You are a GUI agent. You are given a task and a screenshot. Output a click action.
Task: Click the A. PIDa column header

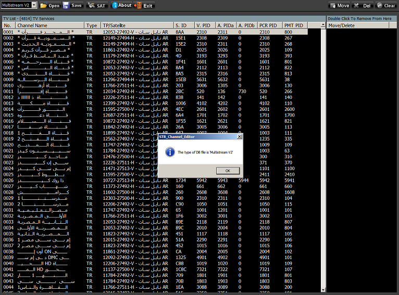226,25
